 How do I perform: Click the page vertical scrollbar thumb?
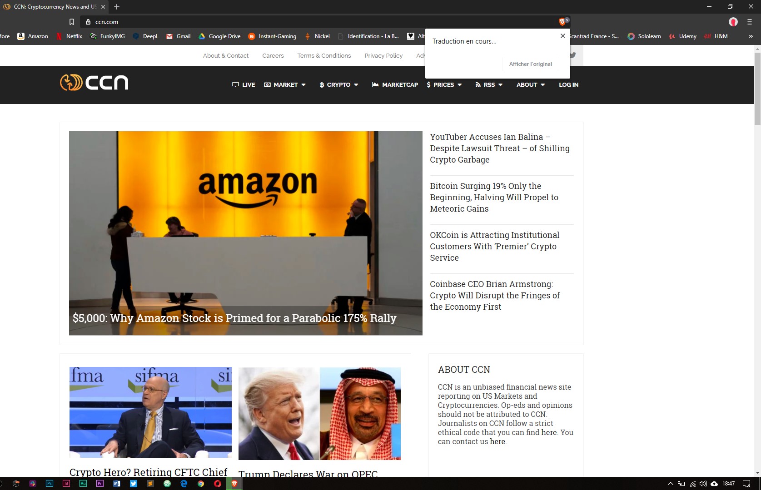[x=757, y=89]
